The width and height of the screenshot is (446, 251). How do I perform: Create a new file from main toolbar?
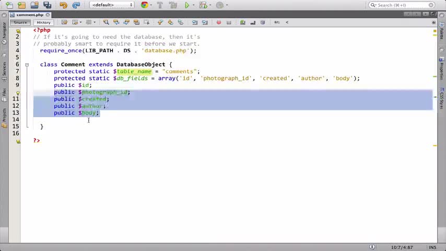9,5
